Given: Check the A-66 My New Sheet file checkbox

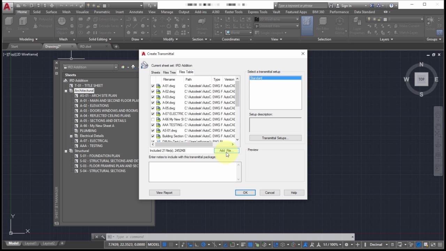Looking at the screenshot, I should click(153, 119).
